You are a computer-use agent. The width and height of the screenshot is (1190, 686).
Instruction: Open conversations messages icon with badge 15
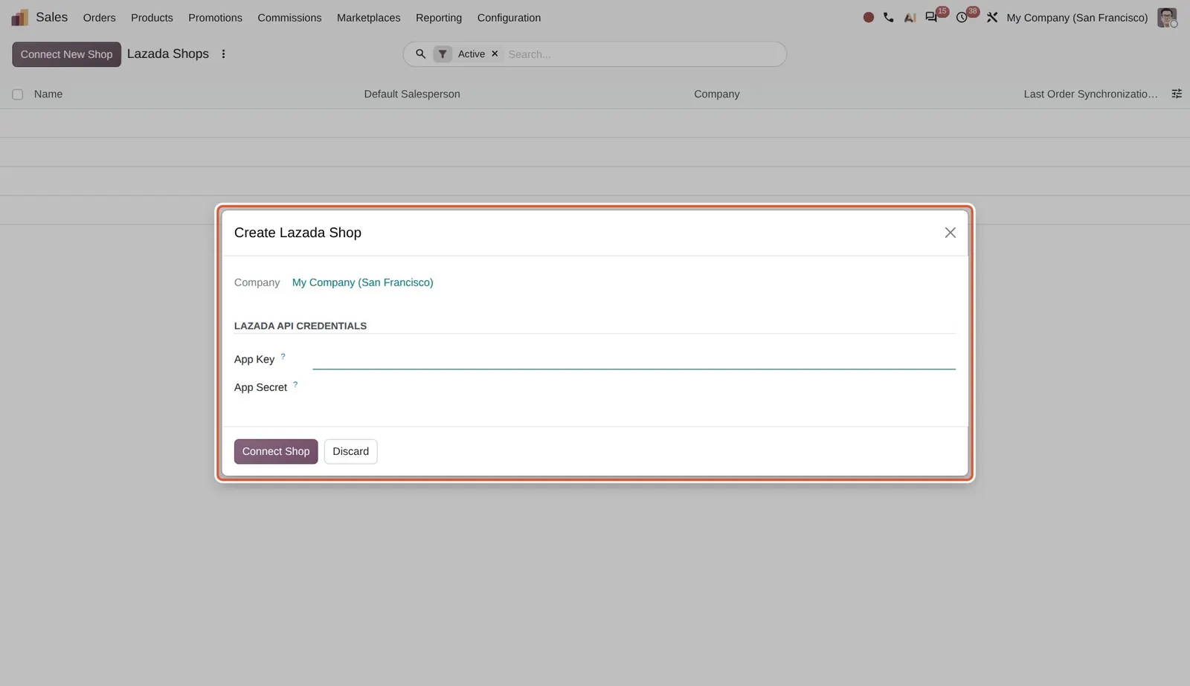(x=931, y=17)
